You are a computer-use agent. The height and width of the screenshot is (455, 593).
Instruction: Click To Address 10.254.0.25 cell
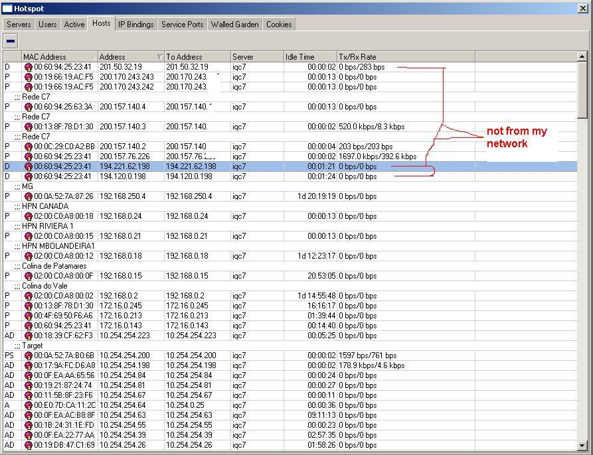(x=197, y=405)
